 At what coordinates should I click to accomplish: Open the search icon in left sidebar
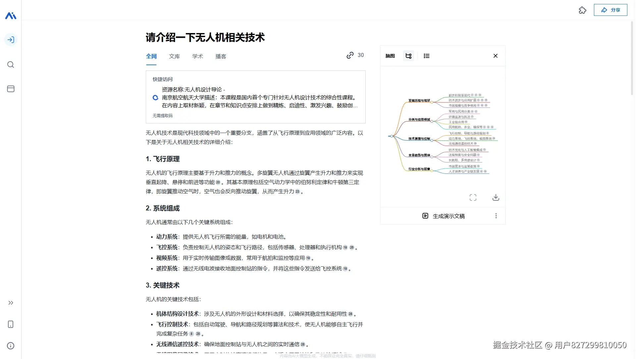tap(11, 65)
